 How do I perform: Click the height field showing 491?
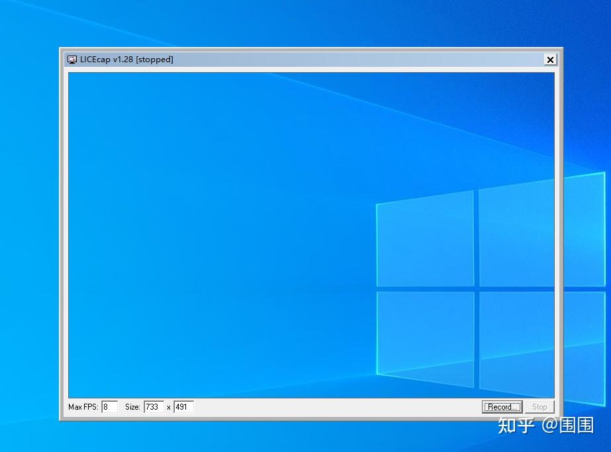pos(183,407)
